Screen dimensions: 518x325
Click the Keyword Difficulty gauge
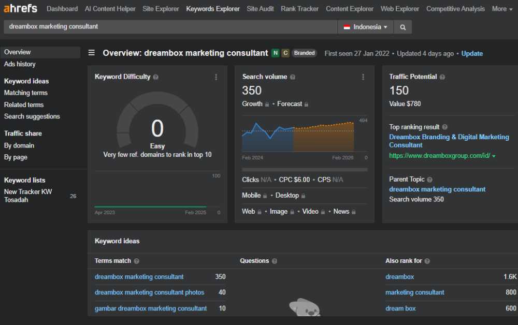(157, 121)
